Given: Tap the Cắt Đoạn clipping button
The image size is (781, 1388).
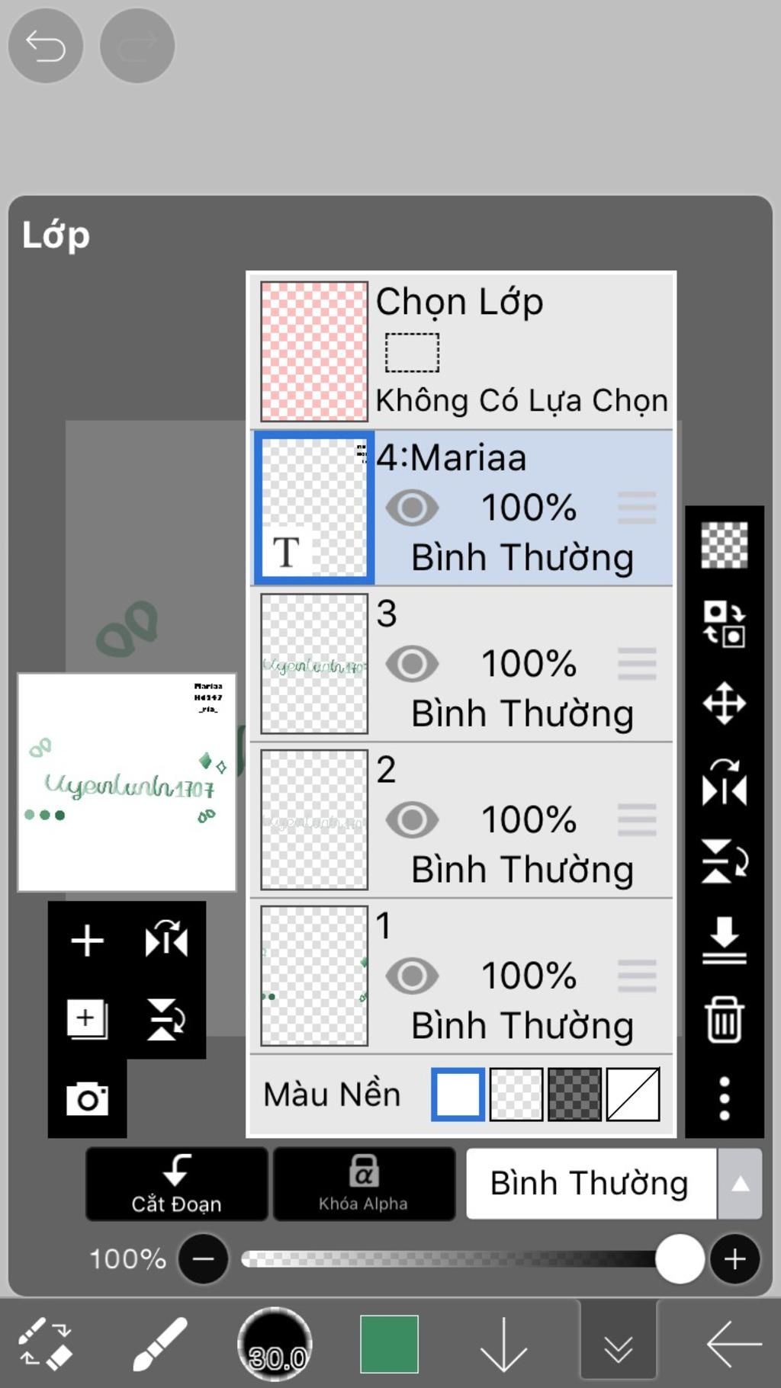Looking at the screenshot, I should click(x=177, y=1184).
